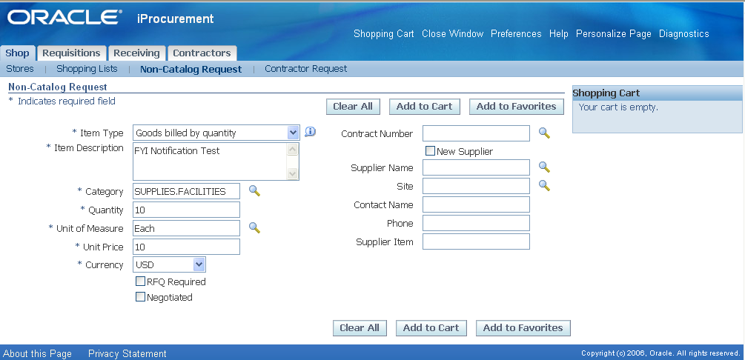Click the Contact Name input field
This screenshot has height=360, width=745.
(476, 204)
